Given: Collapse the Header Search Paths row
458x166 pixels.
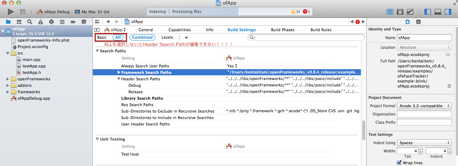Looking at the screenshot, I should 119,79.
